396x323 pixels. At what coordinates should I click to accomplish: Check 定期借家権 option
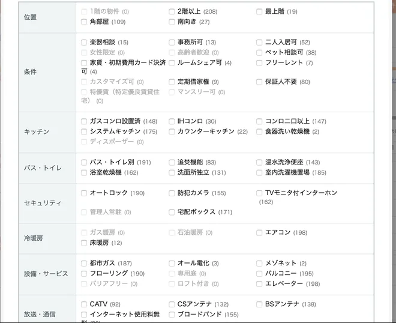coord(172,82)
